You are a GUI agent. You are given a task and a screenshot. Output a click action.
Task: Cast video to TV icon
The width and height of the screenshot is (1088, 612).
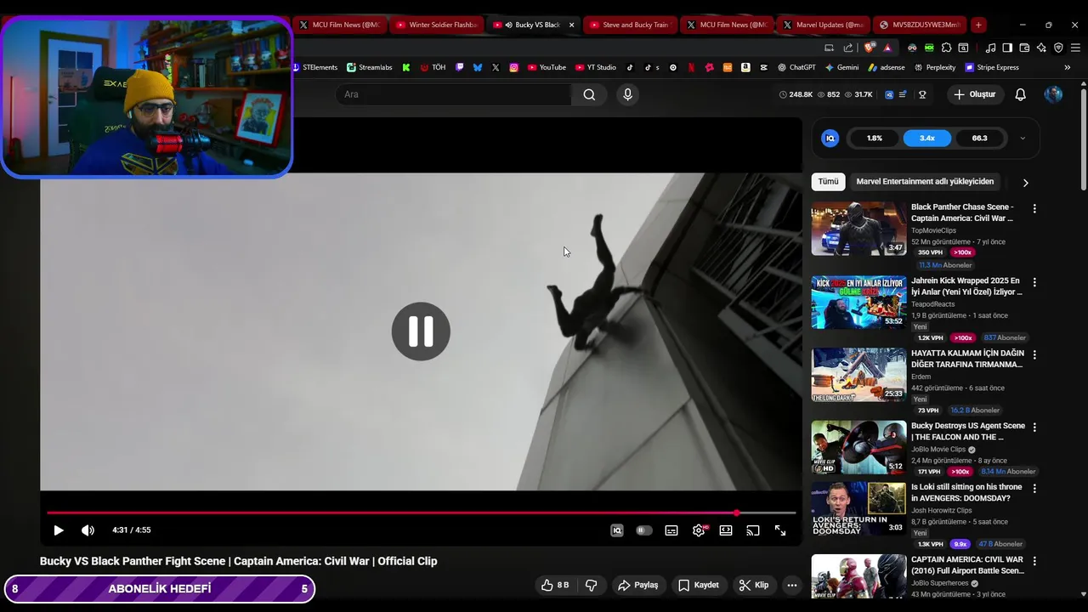point(753,530)
